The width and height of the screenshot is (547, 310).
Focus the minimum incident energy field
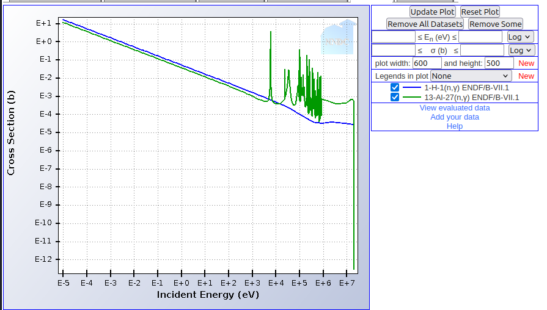click(x=394, y=37)
